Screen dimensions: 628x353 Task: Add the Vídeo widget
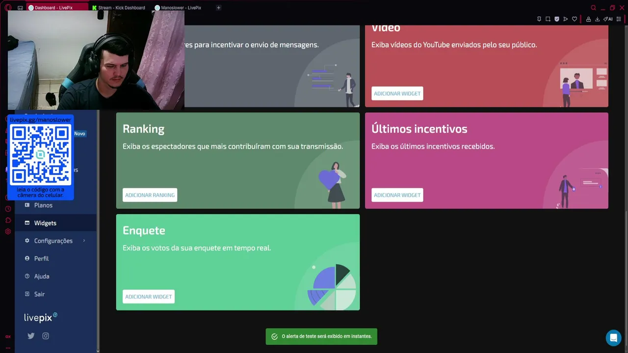[x=397, y=94]
